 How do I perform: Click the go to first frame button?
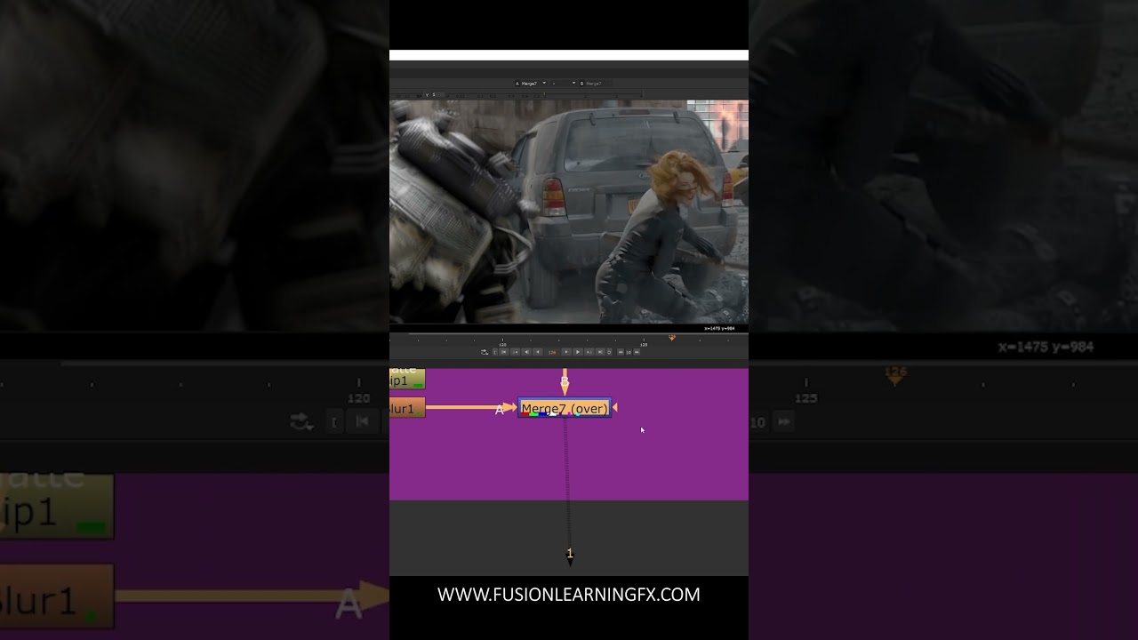tap(504, 352)
